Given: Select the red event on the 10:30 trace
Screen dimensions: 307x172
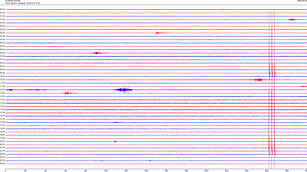Looking at the screenshot, I should [x=259, y=80].
